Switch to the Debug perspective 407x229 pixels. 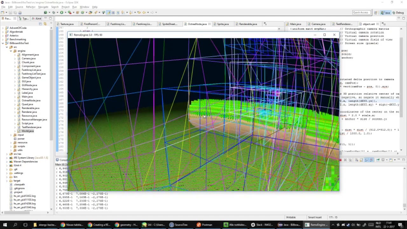398,12
